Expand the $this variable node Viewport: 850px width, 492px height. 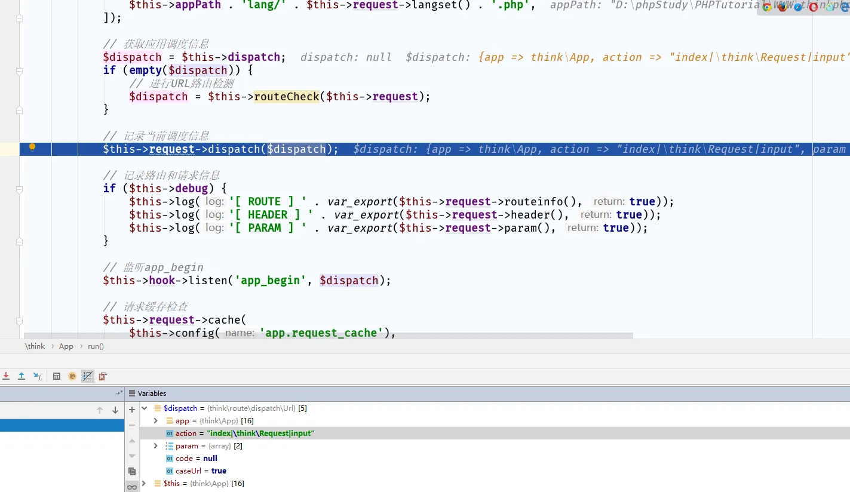pyautogui.click(x=145, y=483)
